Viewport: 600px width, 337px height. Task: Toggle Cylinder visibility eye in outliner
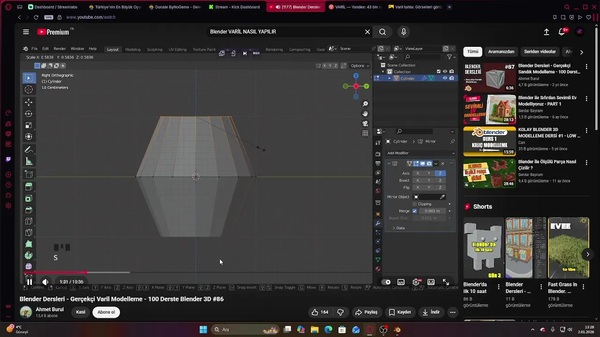(x=445, y=78)
